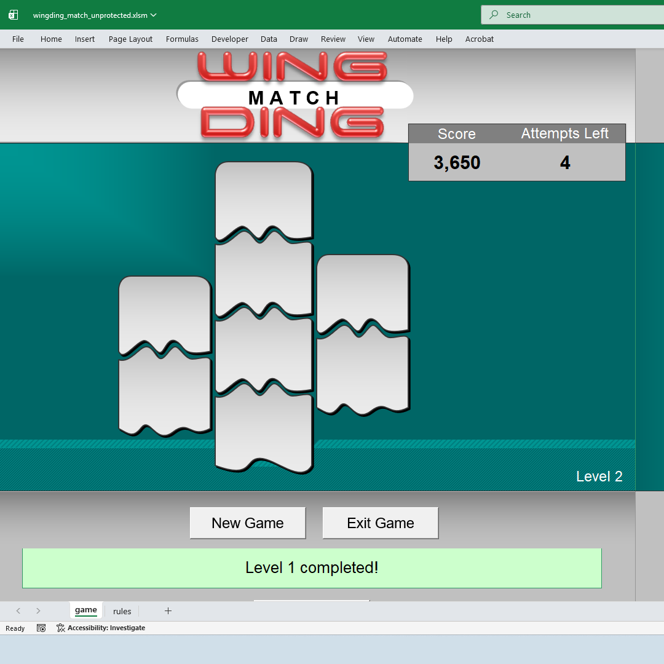Click the search magnifier icon
The image size is (664, 664).
click(x=494, y=14)
